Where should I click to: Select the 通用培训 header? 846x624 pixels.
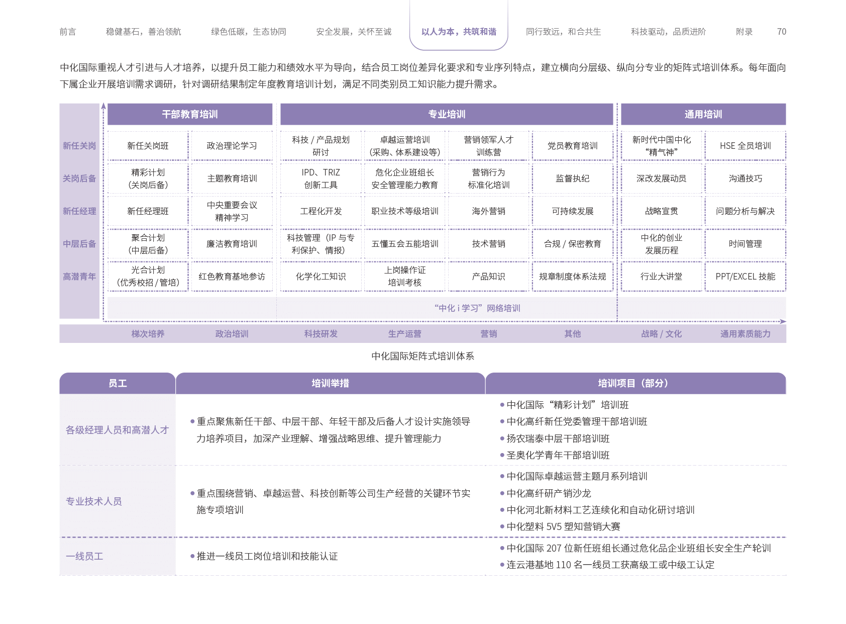click(703, 114)
